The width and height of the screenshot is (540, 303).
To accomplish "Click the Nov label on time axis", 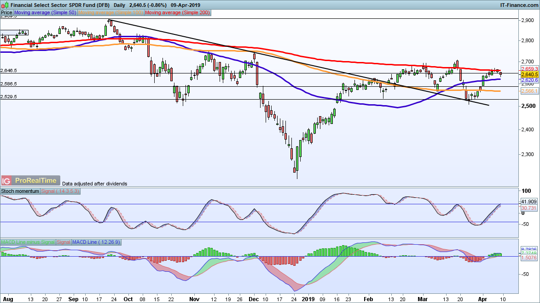I will [195, 299].
